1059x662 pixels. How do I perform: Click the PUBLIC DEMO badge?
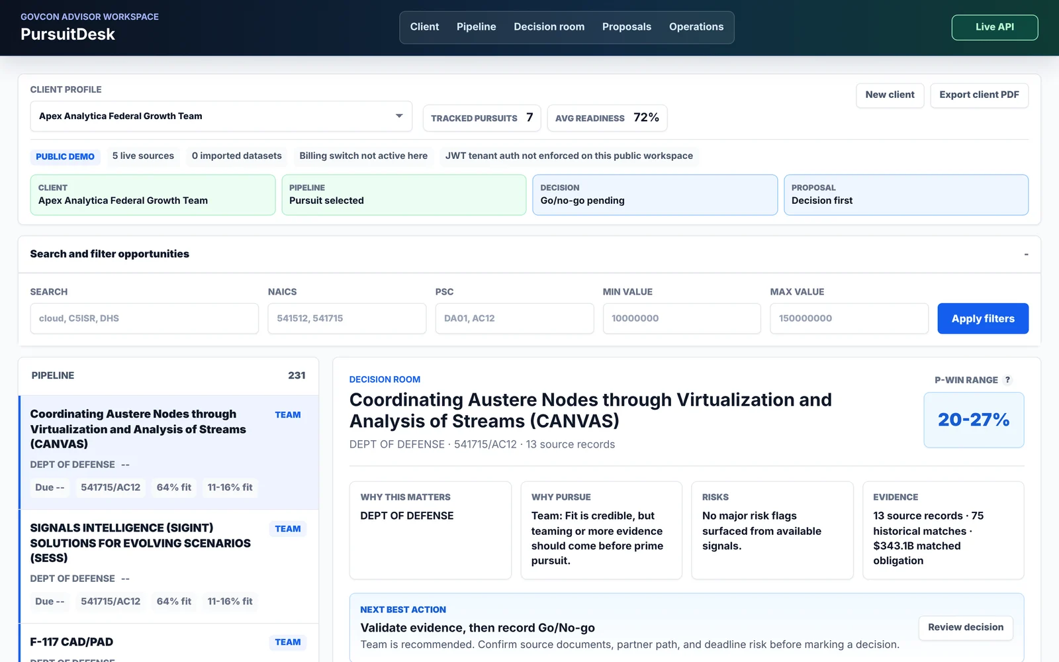(65, 157)
